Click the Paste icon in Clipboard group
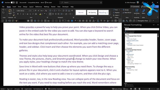 10,11
